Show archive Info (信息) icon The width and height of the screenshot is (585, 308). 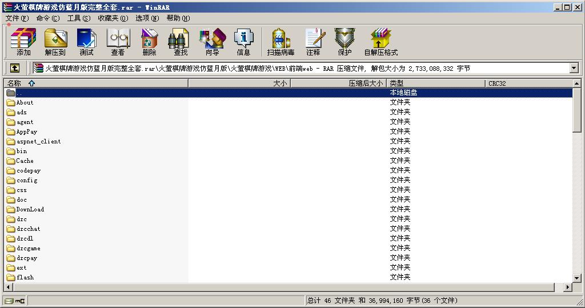[243, 42]
